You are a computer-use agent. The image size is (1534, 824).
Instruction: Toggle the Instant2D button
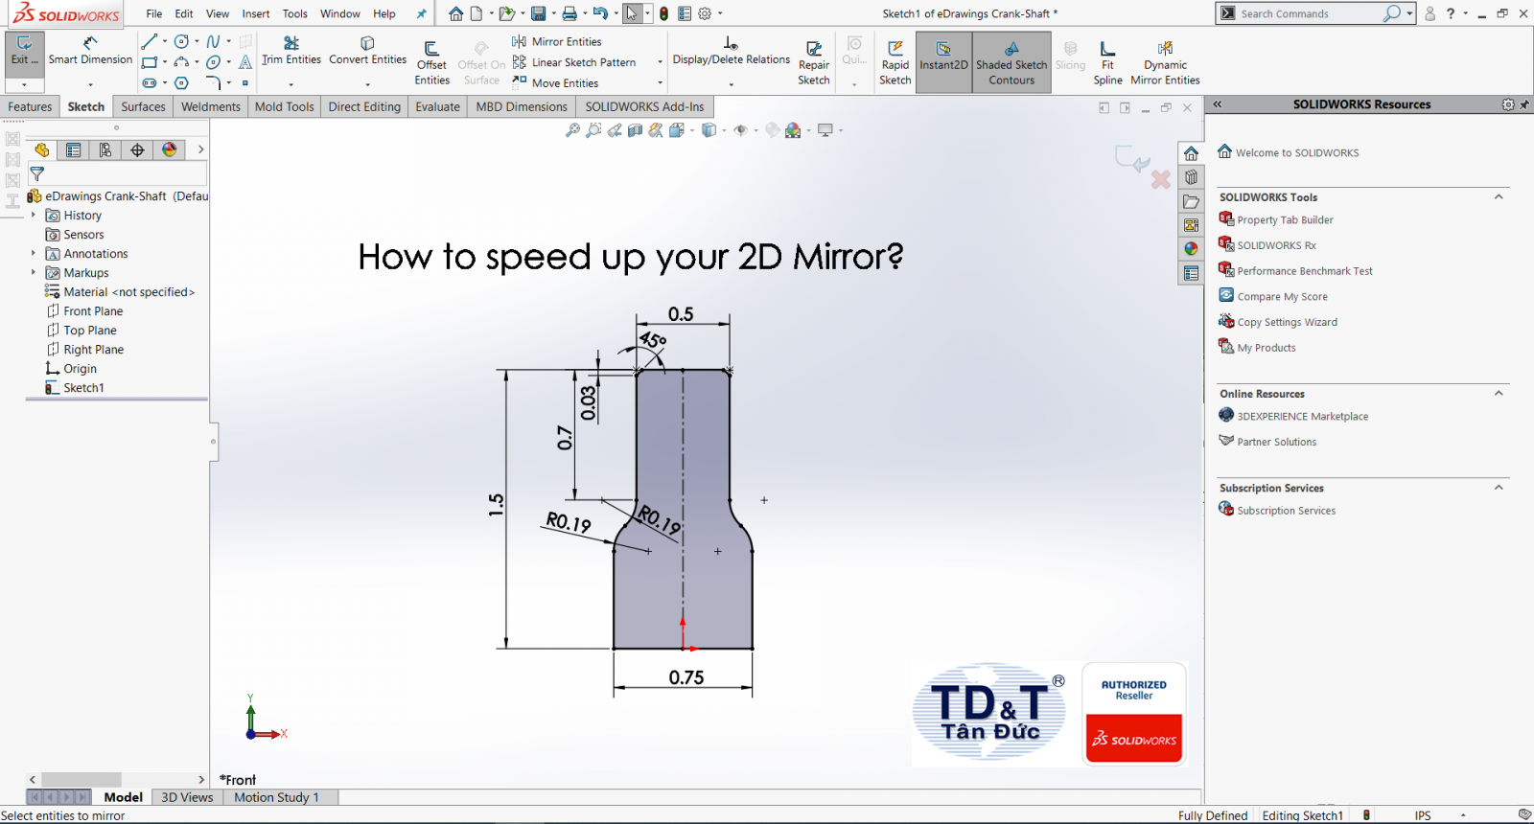[944, 62]
